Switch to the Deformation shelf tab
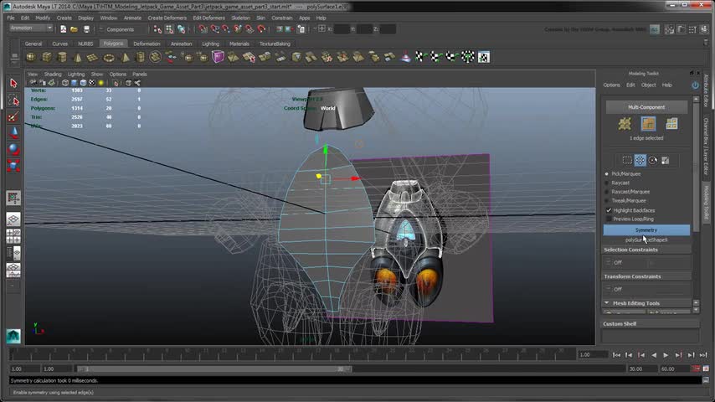 (147, 44)
